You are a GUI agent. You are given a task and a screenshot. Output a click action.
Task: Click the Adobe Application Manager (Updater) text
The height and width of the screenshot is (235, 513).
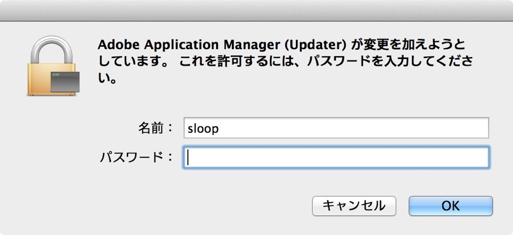point(222,45)
